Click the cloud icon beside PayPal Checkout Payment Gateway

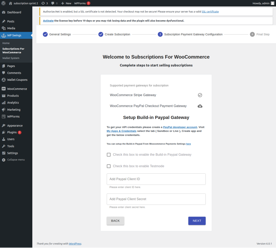tap(200, 106)
